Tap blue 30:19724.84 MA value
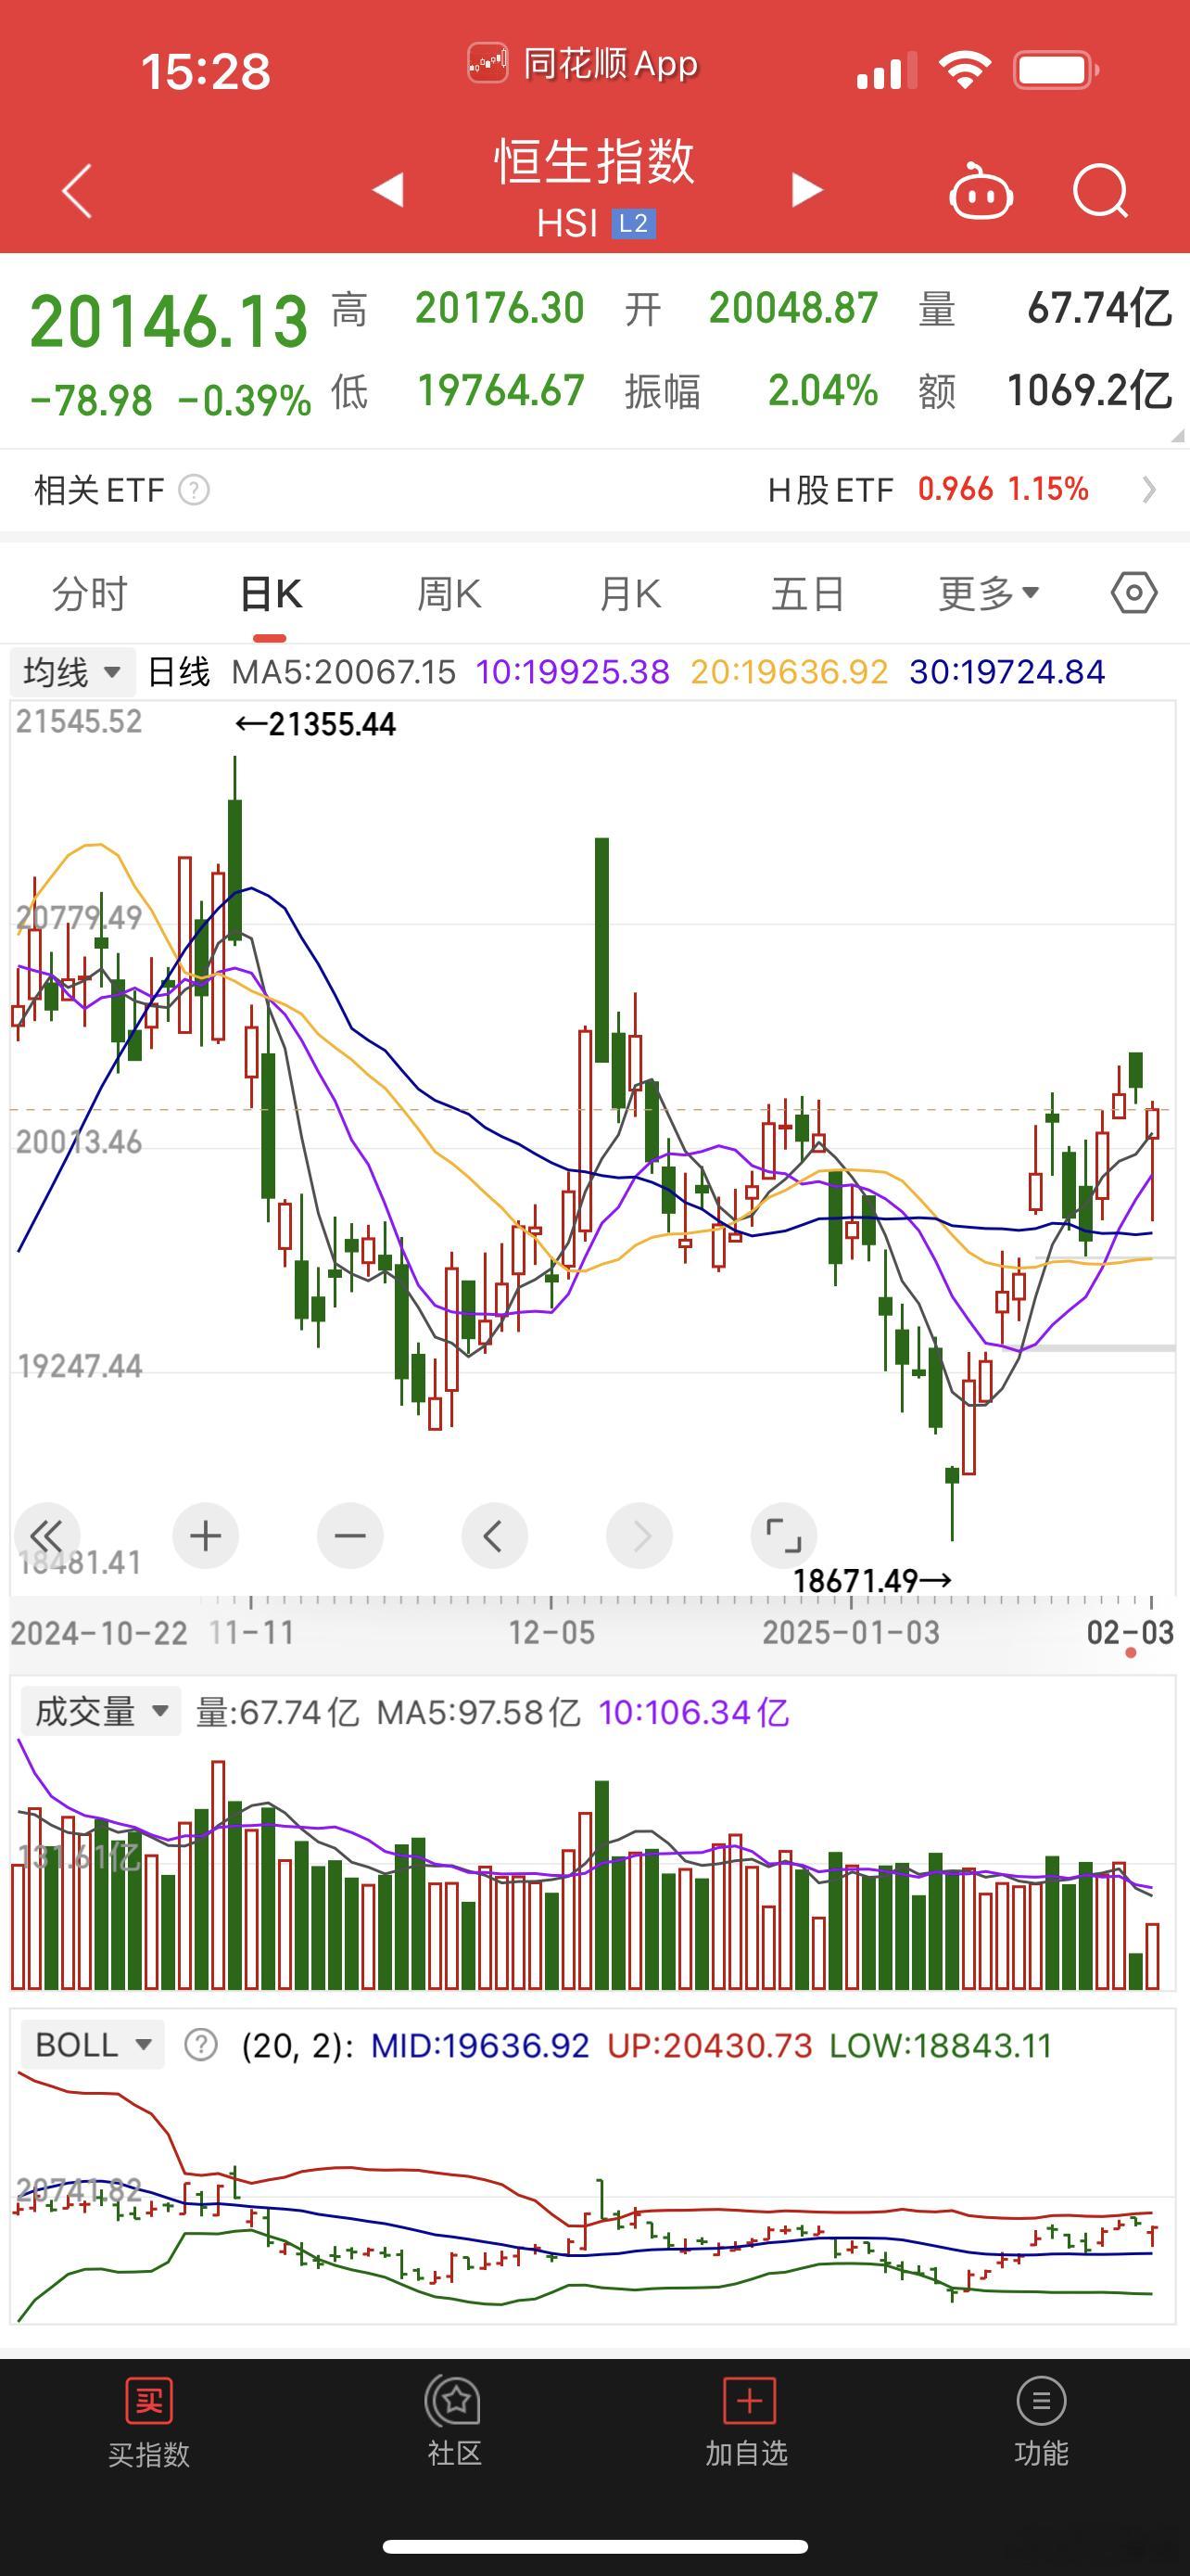 click(1007, 671)
